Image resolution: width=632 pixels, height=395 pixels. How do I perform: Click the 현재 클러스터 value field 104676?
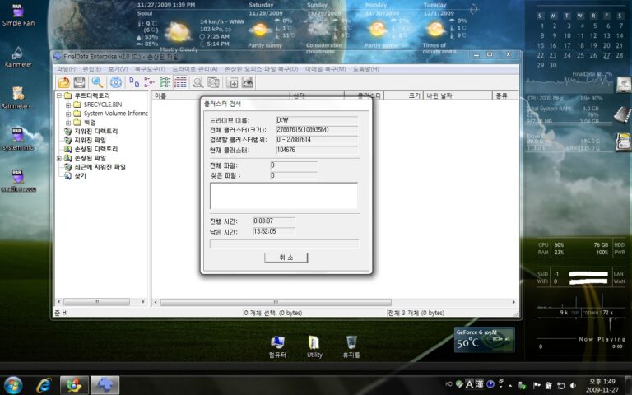[x=317, y=150]
